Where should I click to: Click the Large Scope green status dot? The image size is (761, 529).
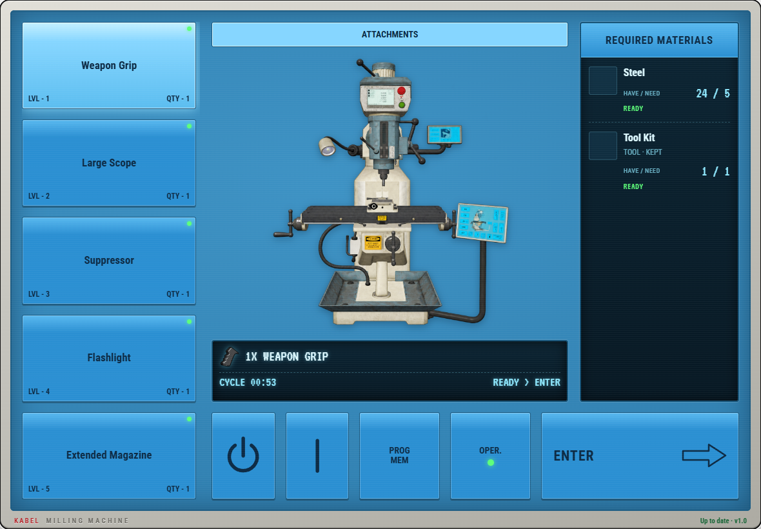[189, 126]
